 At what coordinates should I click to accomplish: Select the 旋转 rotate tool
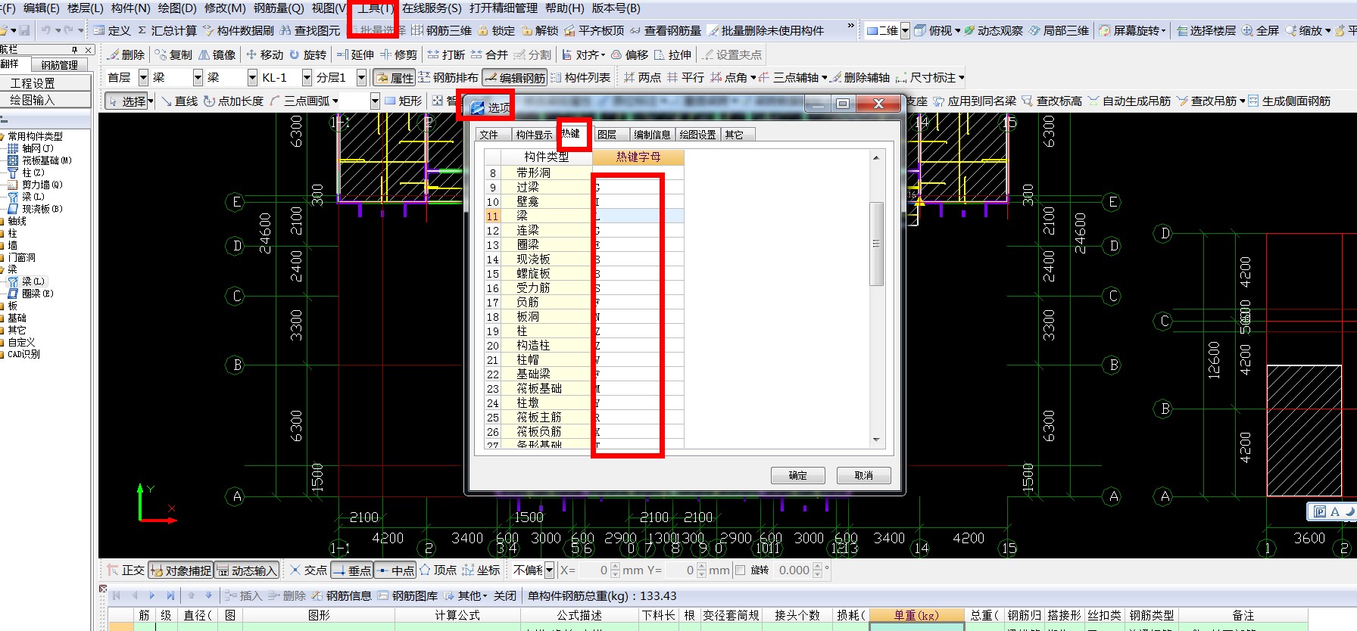[x=307, y=55]
